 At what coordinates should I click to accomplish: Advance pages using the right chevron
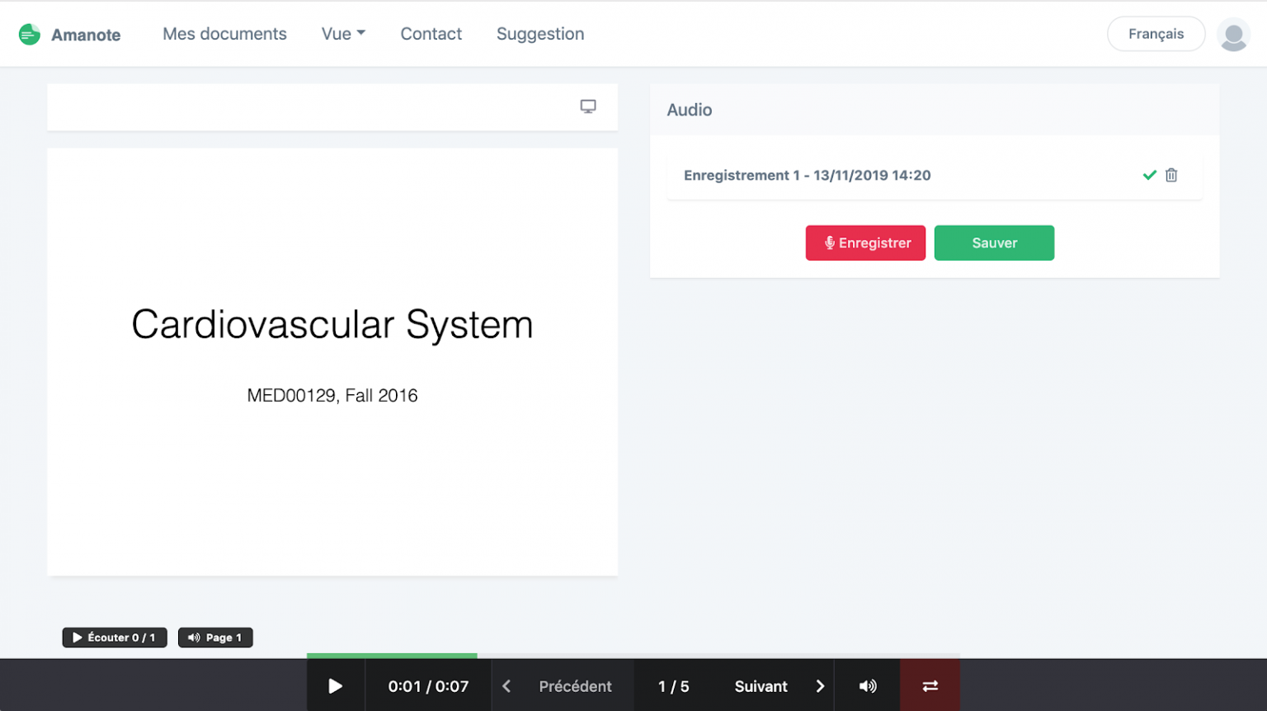pos(820,685)
